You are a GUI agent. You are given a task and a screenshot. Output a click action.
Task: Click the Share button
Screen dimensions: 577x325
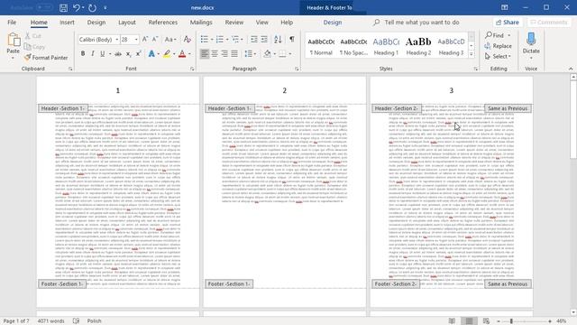coord(508,23)
